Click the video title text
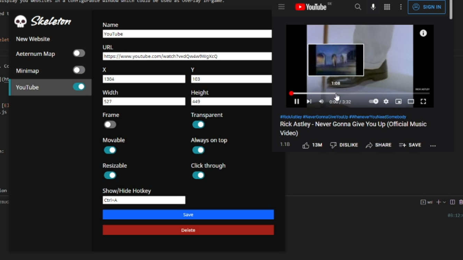Screen dimensions: 463x260 click(353, 128)
